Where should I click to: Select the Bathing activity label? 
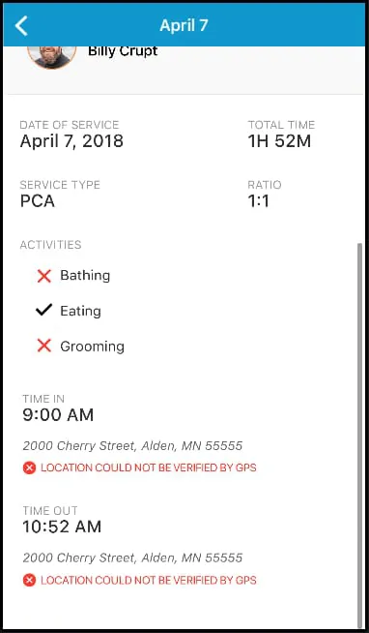[x=85, y=276]
